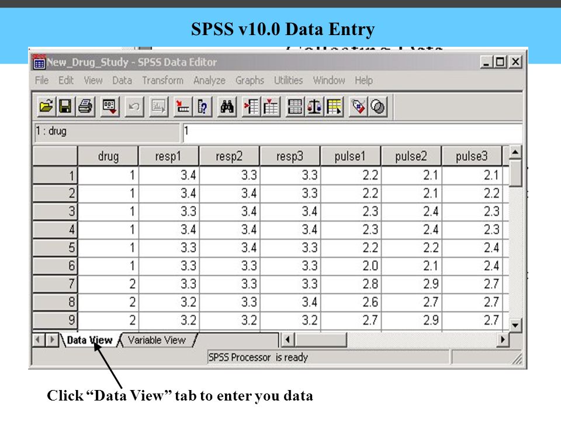Click the Goto Case icon

(183, 106)
